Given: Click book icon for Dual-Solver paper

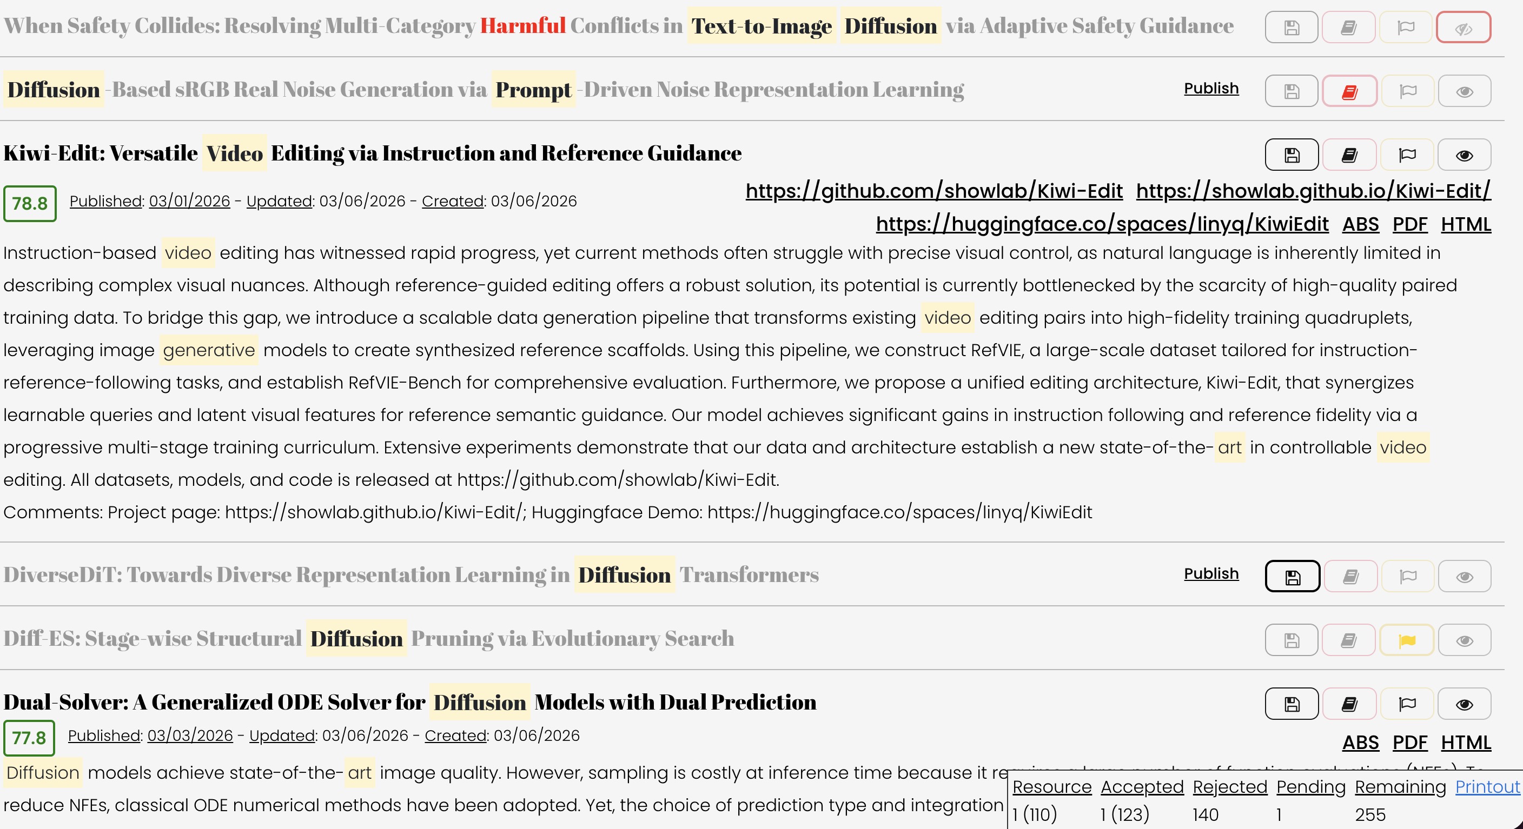Looking at the screenshot, I should [x=1349, y=704].
